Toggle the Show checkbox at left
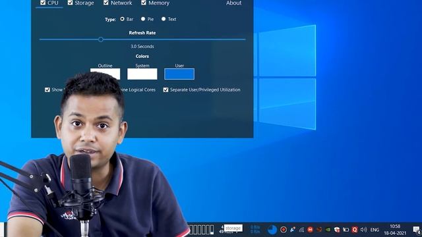422x237 pixels. [47, 90]
